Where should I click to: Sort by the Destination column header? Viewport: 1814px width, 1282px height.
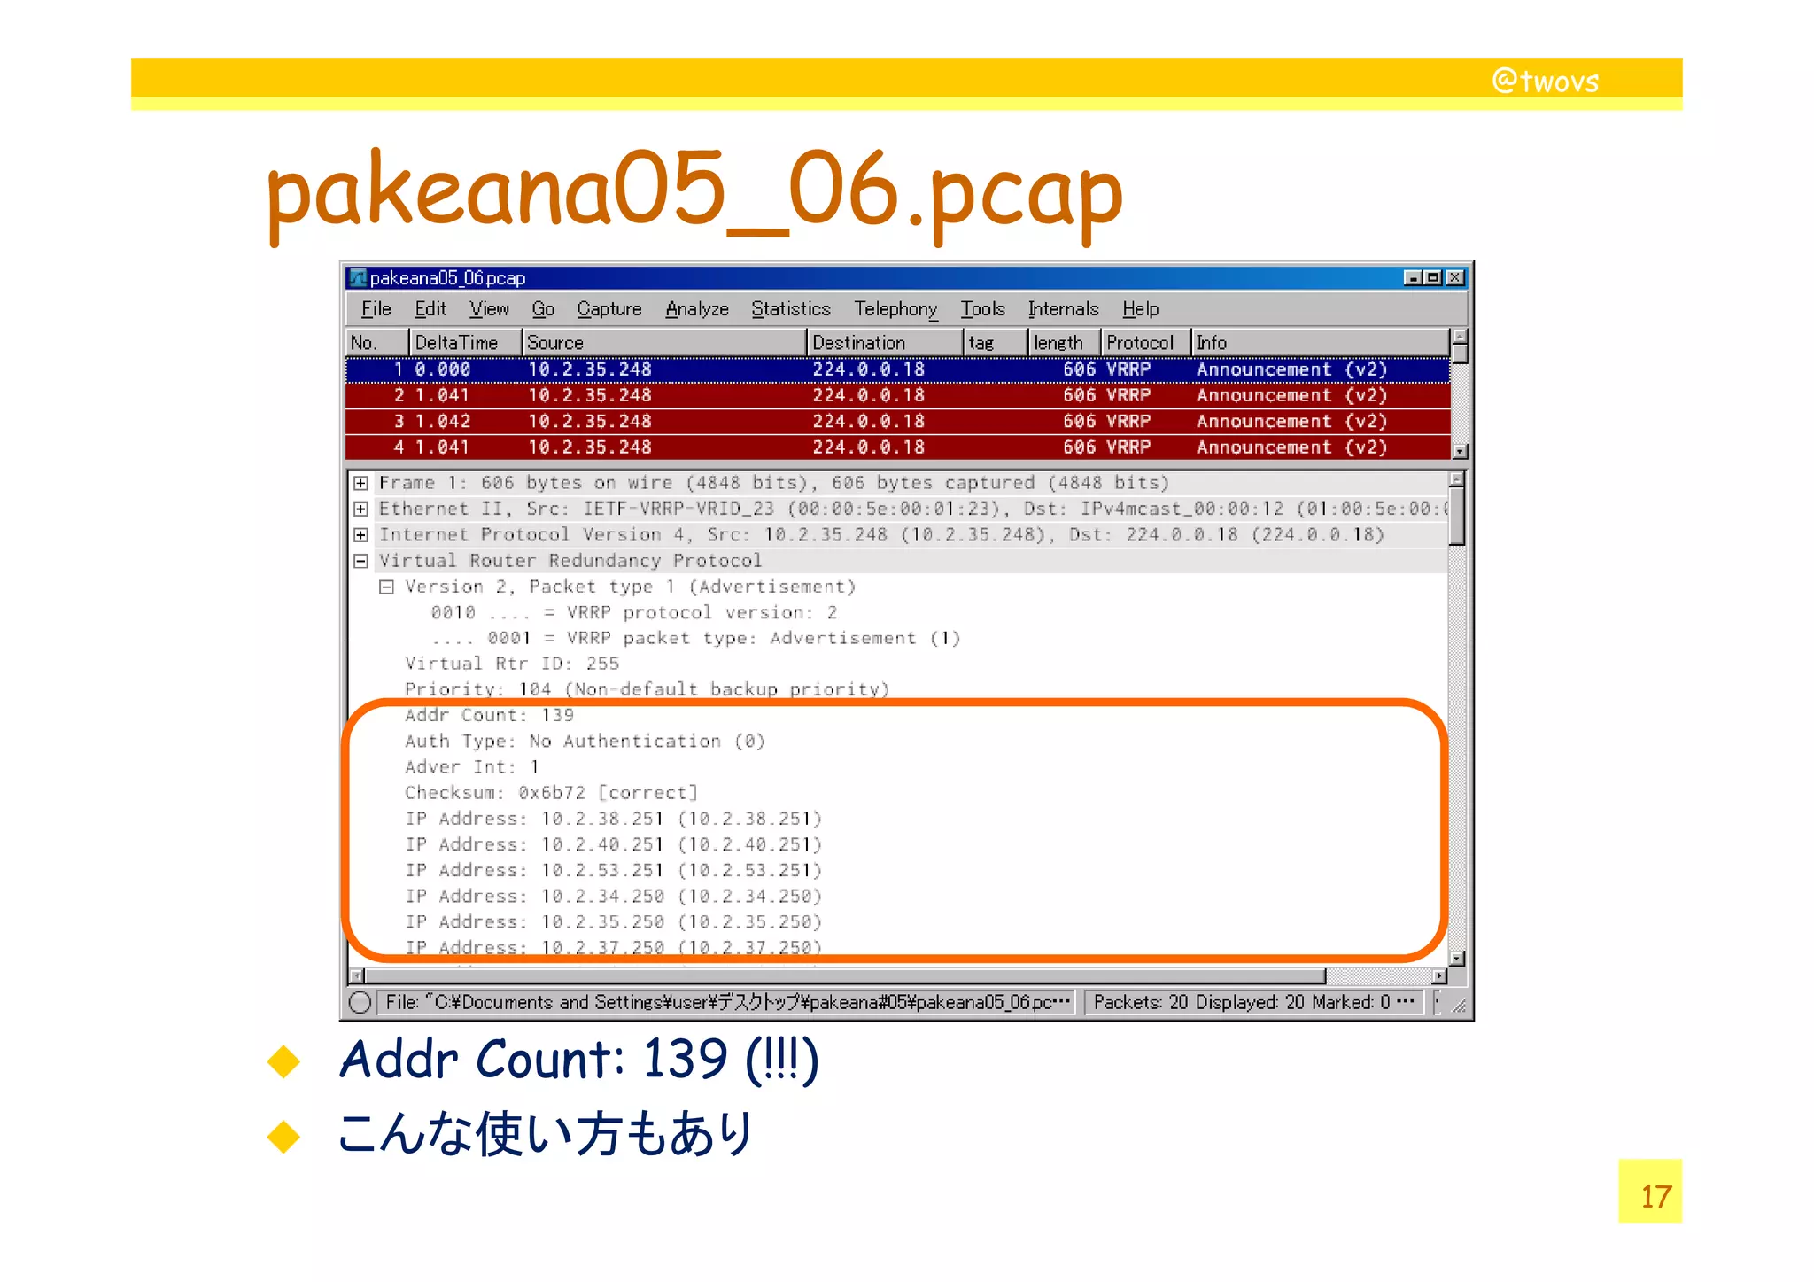(885, 343)
